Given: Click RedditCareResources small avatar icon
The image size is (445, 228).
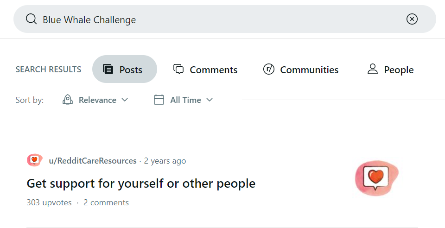Looking at the screenshot, I should (x=35, y=160).
